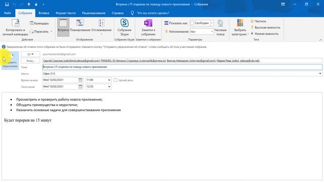Screen dimensions: 324x182
Task: Collapse the ribbon with the chevron
Action: tap(320, 39)
